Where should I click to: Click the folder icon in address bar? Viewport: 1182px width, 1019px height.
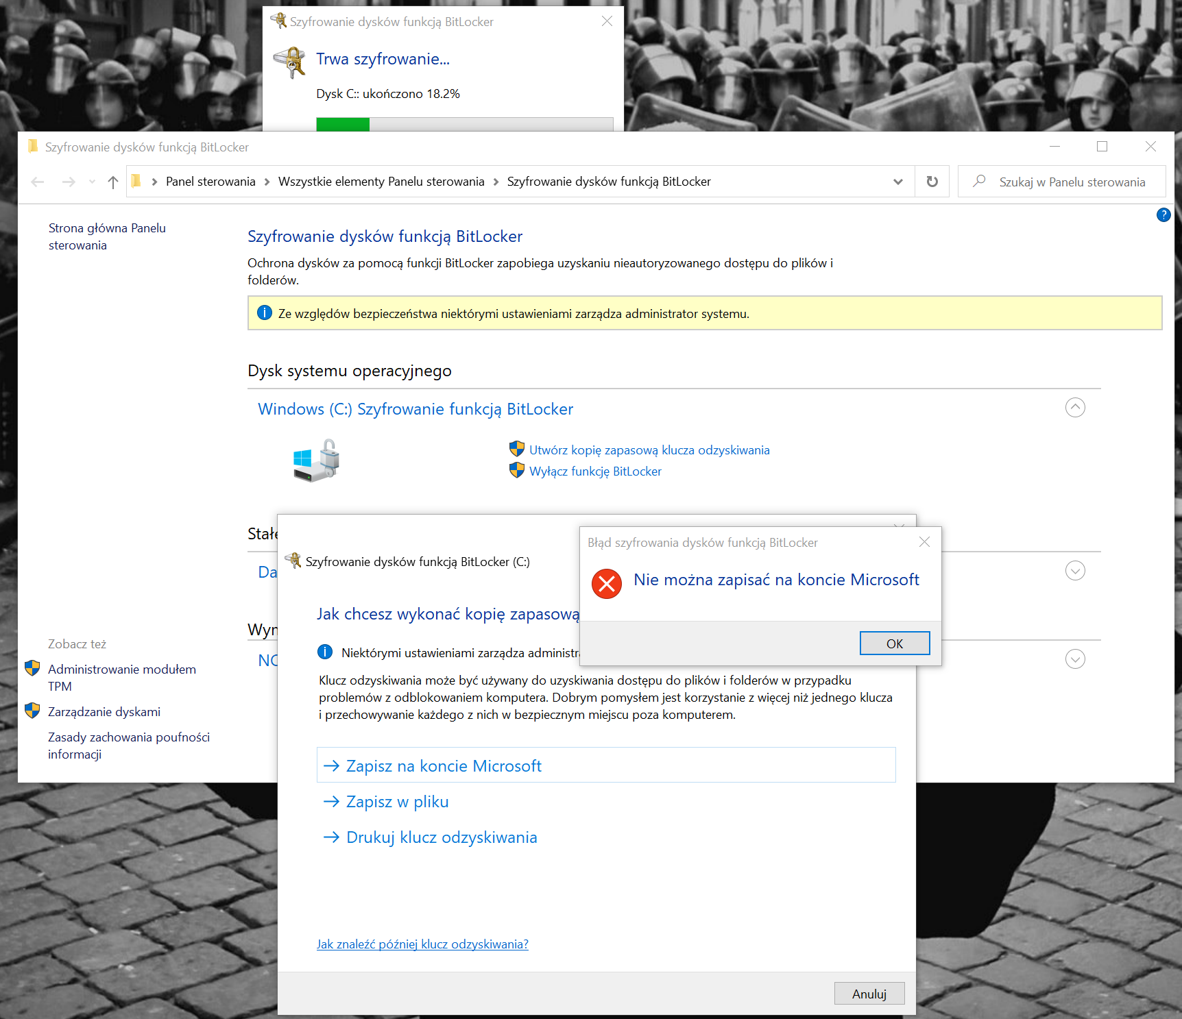(x=136, y=181)
